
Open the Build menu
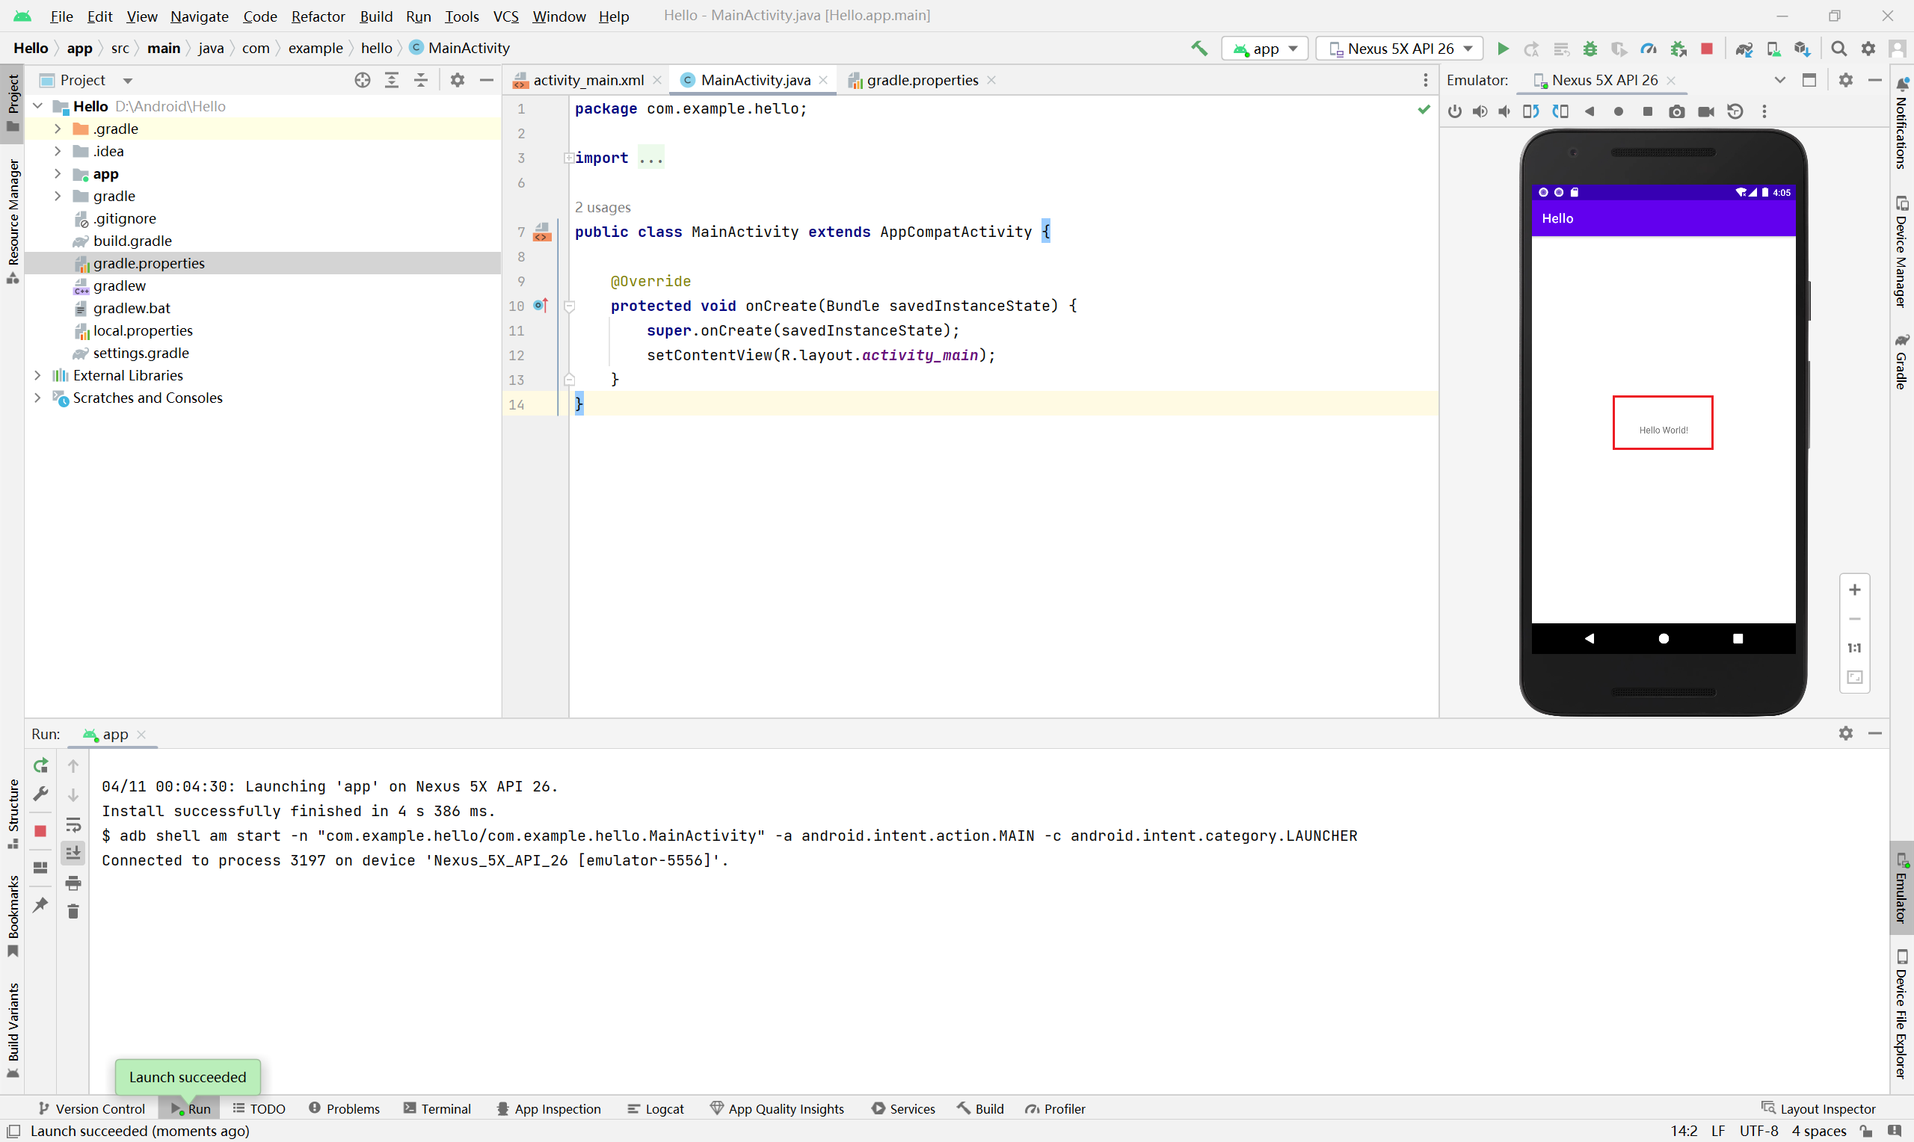[x=375, y=16]
